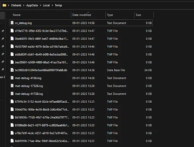Screen dimensions: 194x147
Task: Click the icon of file 934e076c-900e
Action: point(12,109)
